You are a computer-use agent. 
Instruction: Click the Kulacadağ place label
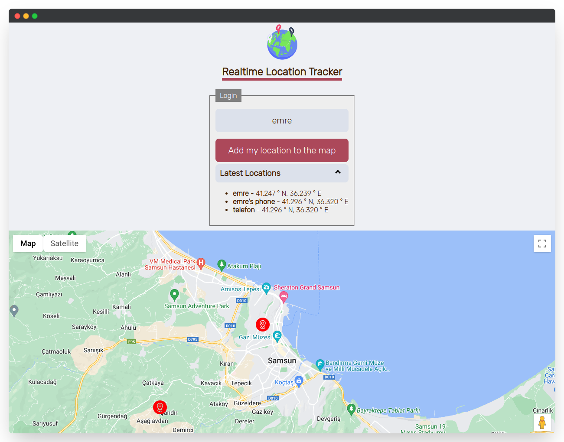pos(42,382)
